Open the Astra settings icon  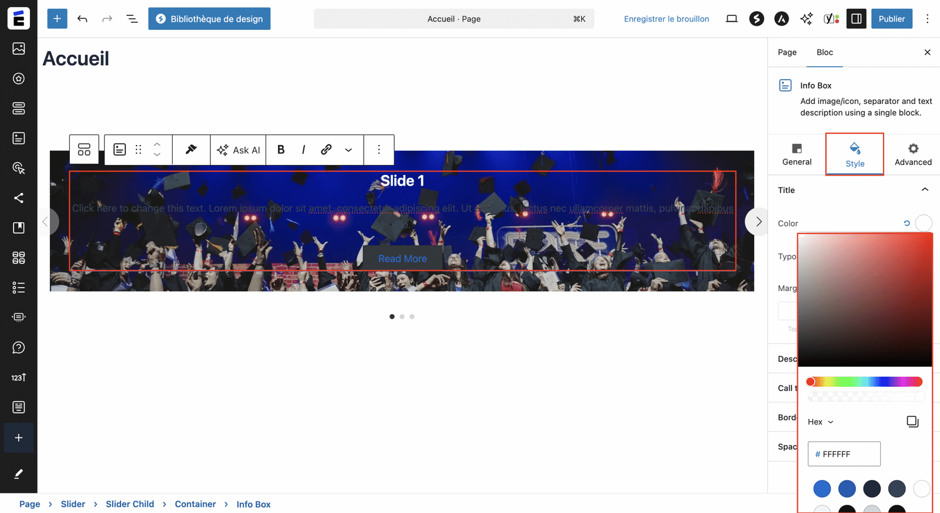click(781, 19)
